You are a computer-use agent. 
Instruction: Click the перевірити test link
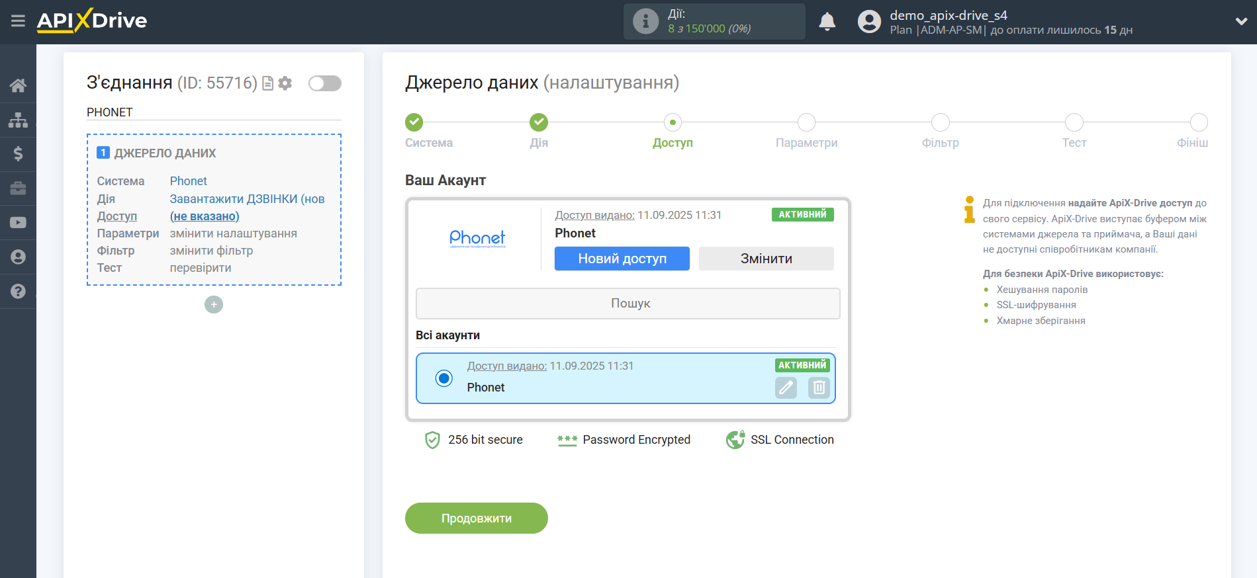201,268
